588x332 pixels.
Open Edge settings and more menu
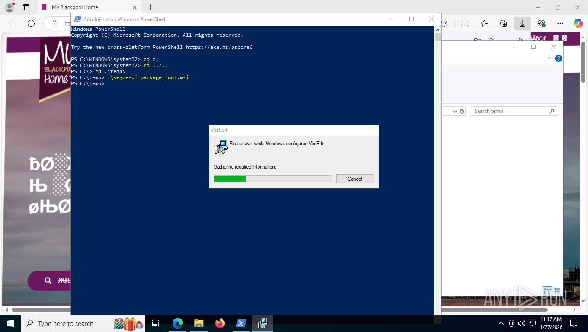click(x=560, y=23)
